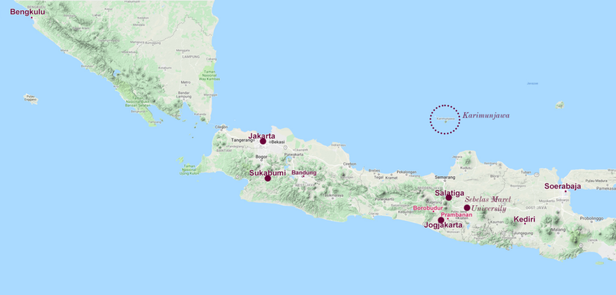Select the Taman Nasional Way Kambas label

pos(209,75)
